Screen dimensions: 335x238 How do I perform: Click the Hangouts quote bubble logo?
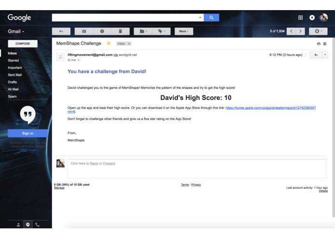coord(28,115)
